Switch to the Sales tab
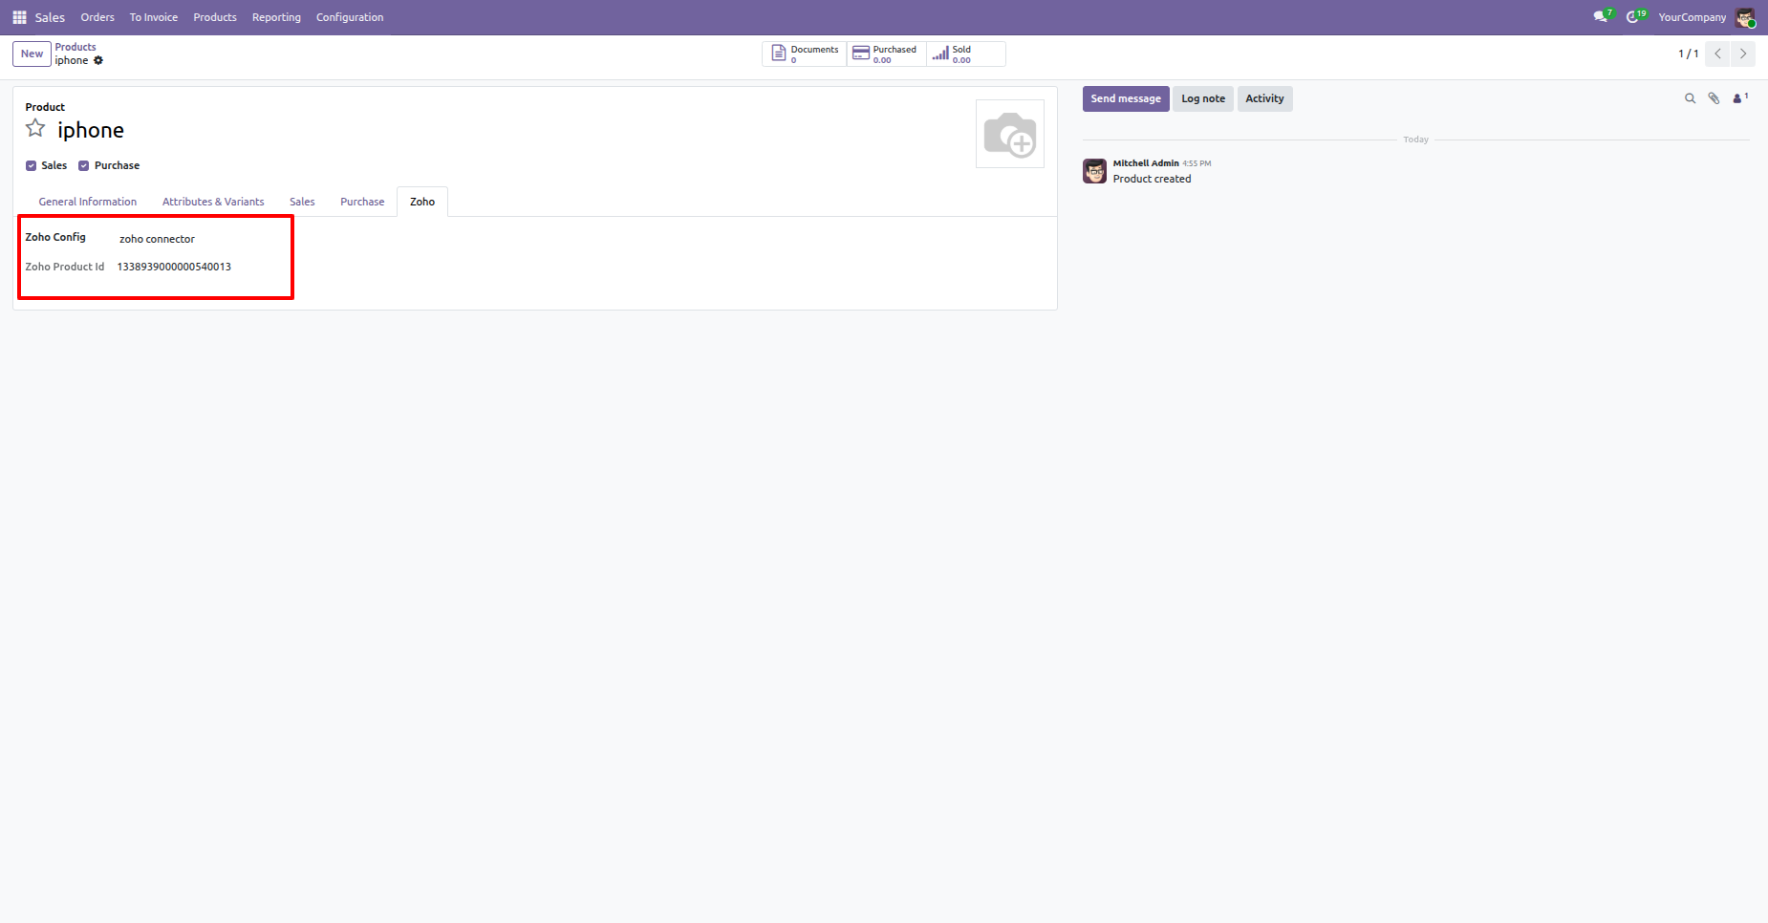The height and width of the screenshot is (923, 1768). click(302, 202)
